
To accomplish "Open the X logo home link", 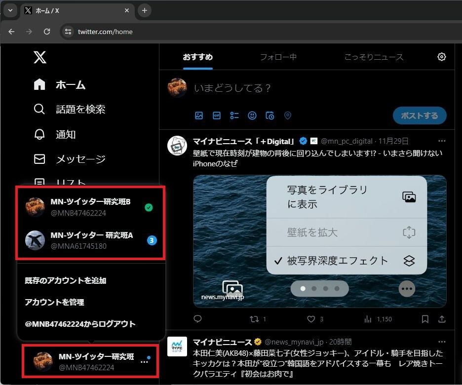I will point(40,57).
